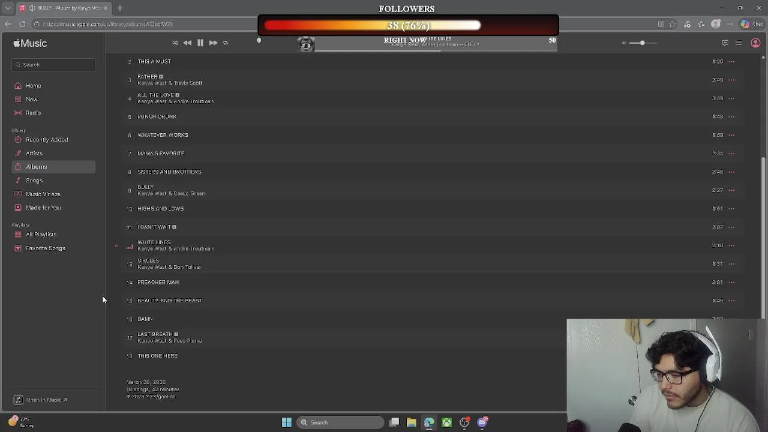The width and height of the screenshot is (768, 432).
Task: Click the favorite star beside WHITE LINES
Action: coord(117,246)
